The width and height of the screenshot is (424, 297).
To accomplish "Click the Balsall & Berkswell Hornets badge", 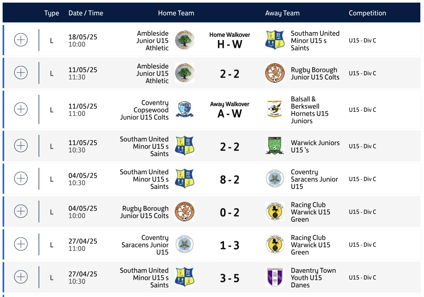I will (x=275, y=109).
